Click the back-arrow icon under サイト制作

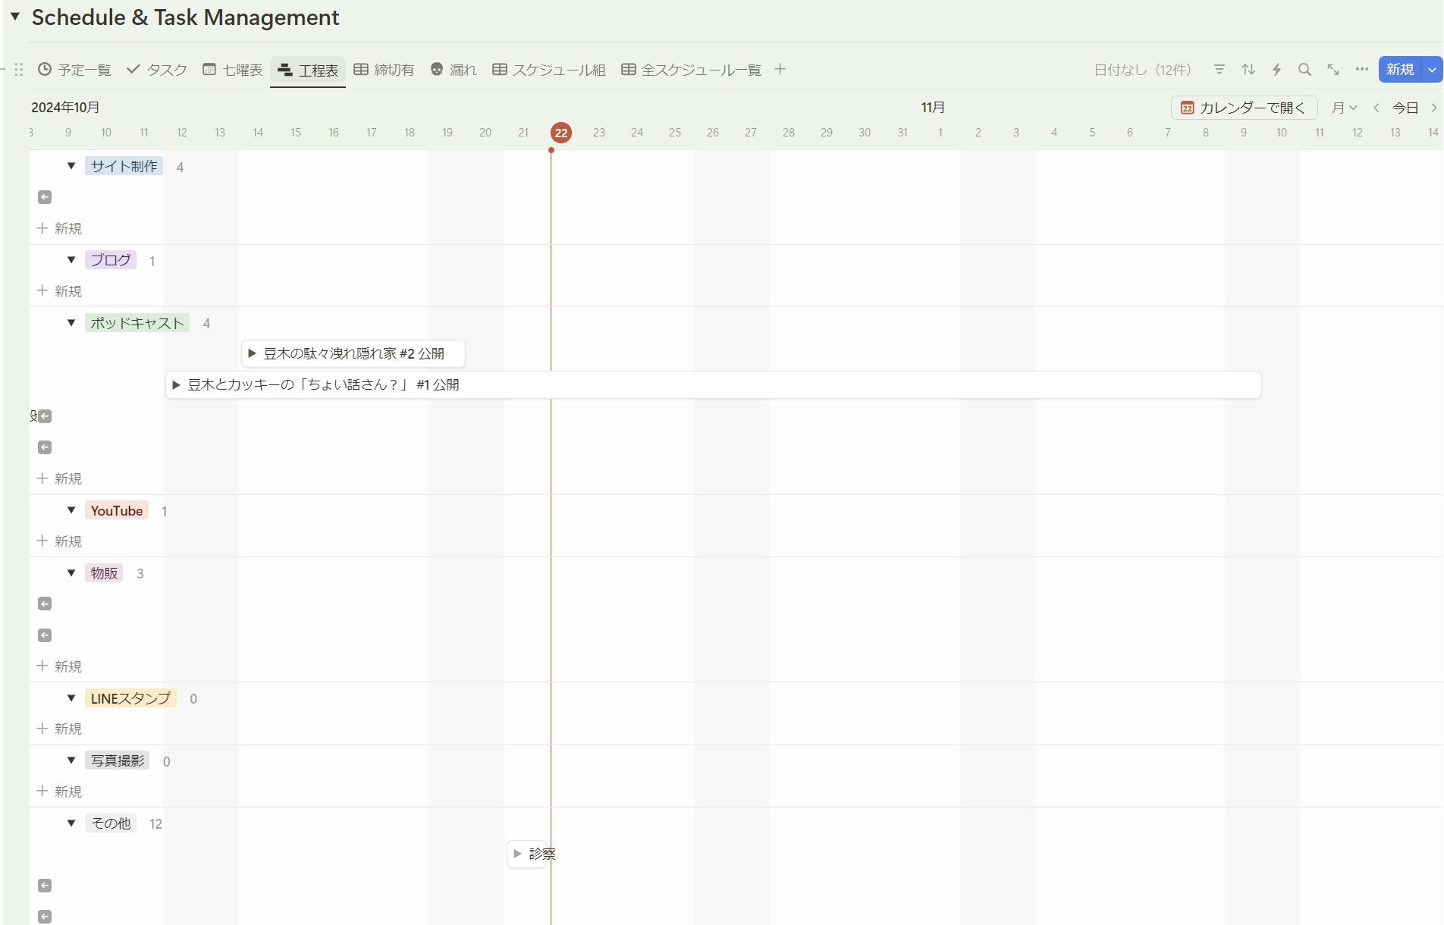point(45,197)
